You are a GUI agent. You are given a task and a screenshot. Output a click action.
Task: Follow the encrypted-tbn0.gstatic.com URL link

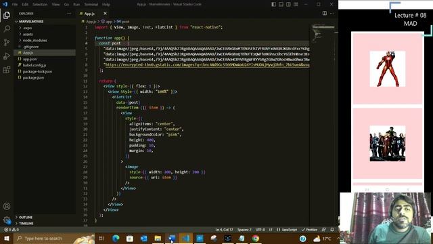pyautogui.click(x=207, y=65)
